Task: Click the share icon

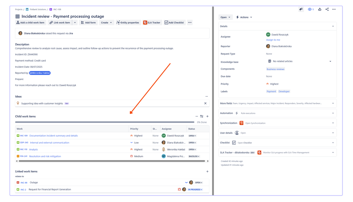Action: pos(327,9)
